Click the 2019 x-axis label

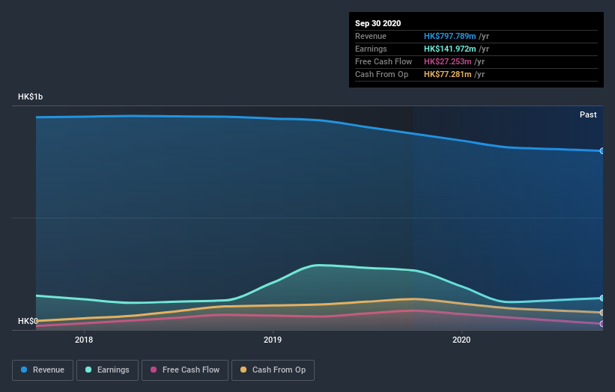[x=273, y=340]
